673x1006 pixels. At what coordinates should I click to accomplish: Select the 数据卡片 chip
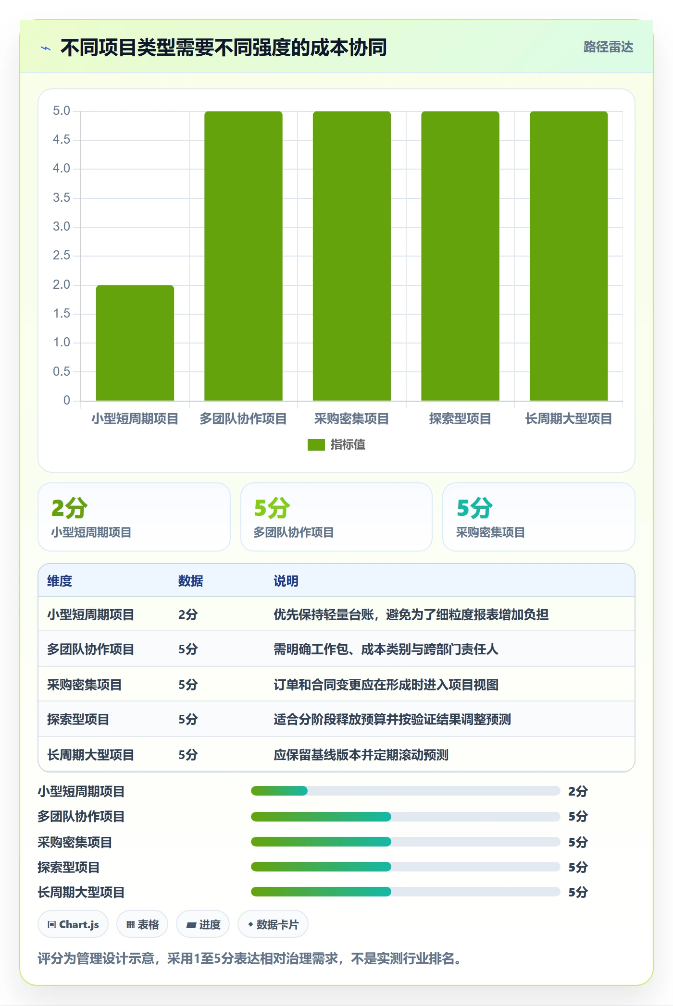[273, 924]
